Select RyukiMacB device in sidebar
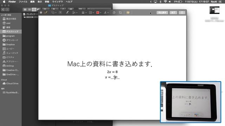 pos(11,92)
